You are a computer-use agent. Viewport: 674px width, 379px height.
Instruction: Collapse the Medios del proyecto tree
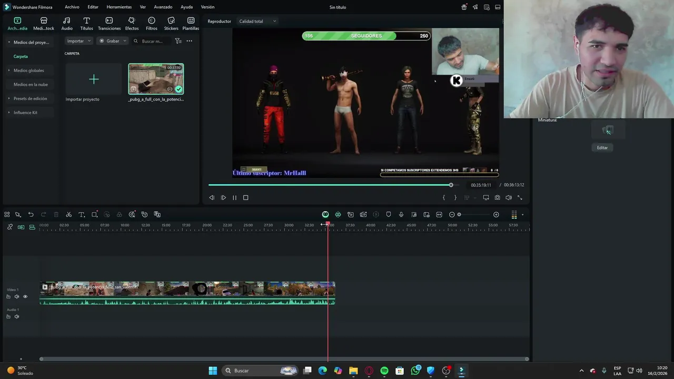(9, 42)
